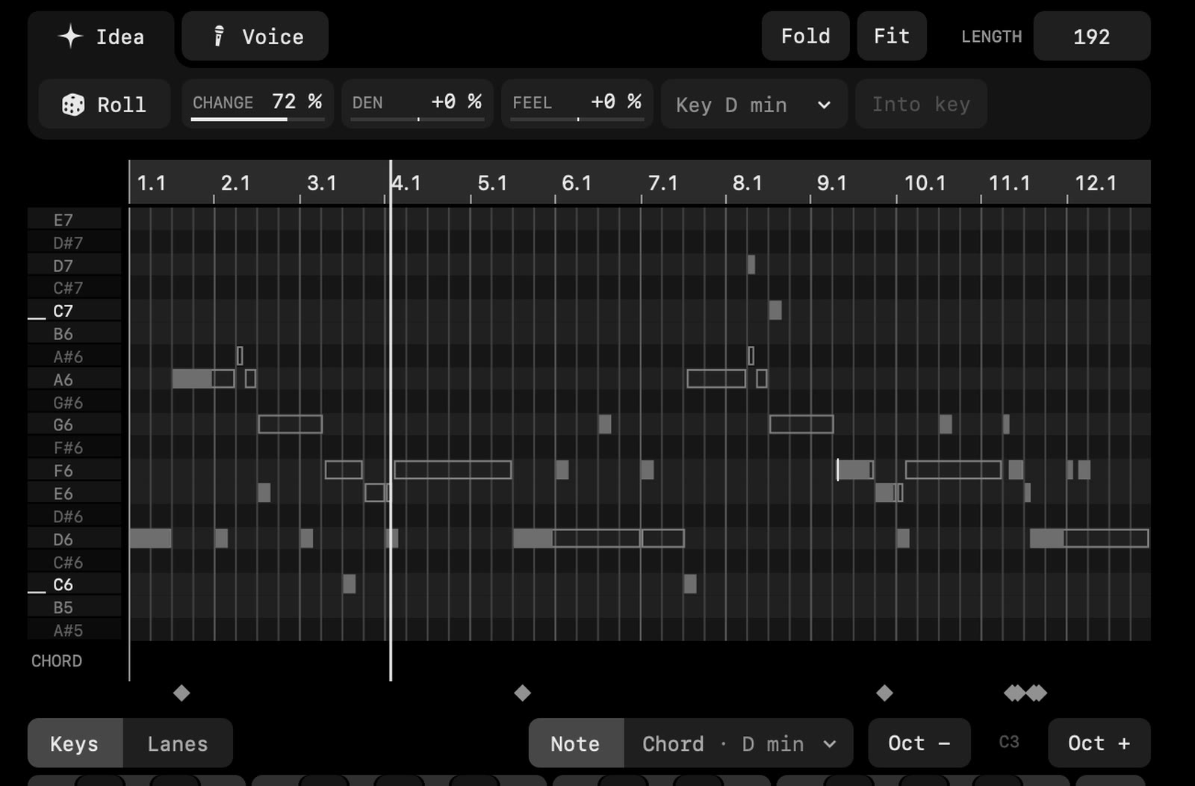Viewport: 1195px width, 786px height.
Task: Select the E7 piano key row
Action: click(x=75, y=220)
